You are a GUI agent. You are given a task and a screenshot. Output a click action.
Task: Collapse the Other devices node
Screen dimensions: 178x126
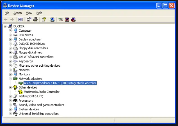click(10, 87)
